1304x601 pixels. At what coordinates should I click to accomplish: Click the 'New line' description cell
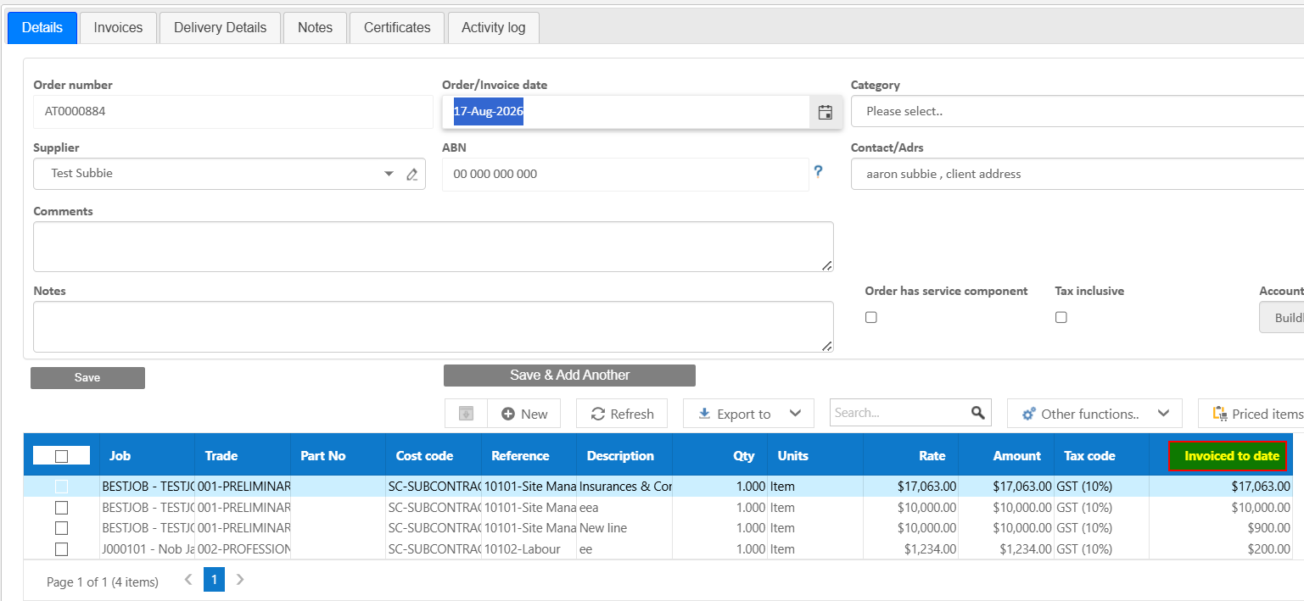click(x=624, y=528)
